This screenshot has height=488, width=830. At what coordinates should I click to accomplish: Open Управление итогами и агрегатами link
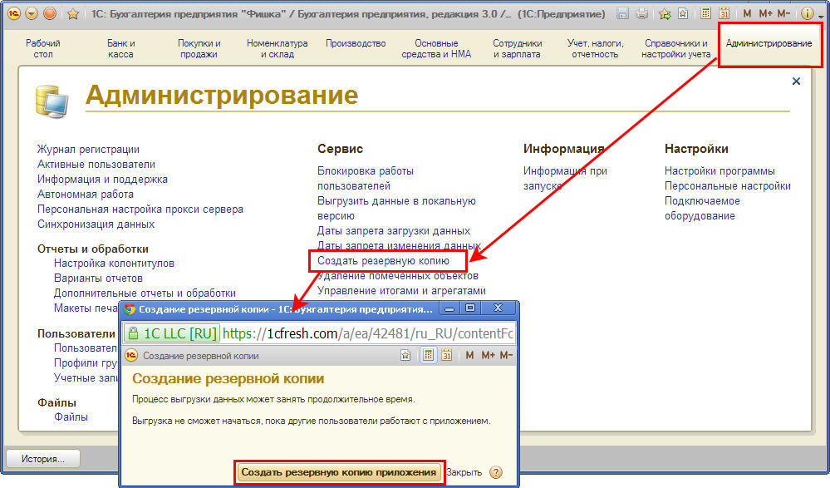(x=401, y=290)
